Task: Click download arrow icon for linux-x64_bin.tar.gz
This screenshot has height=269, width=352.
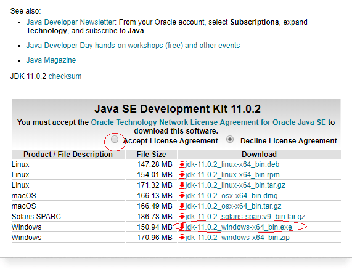Action: (182, 185)
